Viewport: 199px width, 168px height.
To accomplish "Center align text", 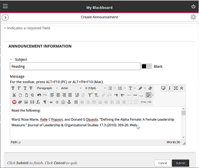I will pos(58,95).
